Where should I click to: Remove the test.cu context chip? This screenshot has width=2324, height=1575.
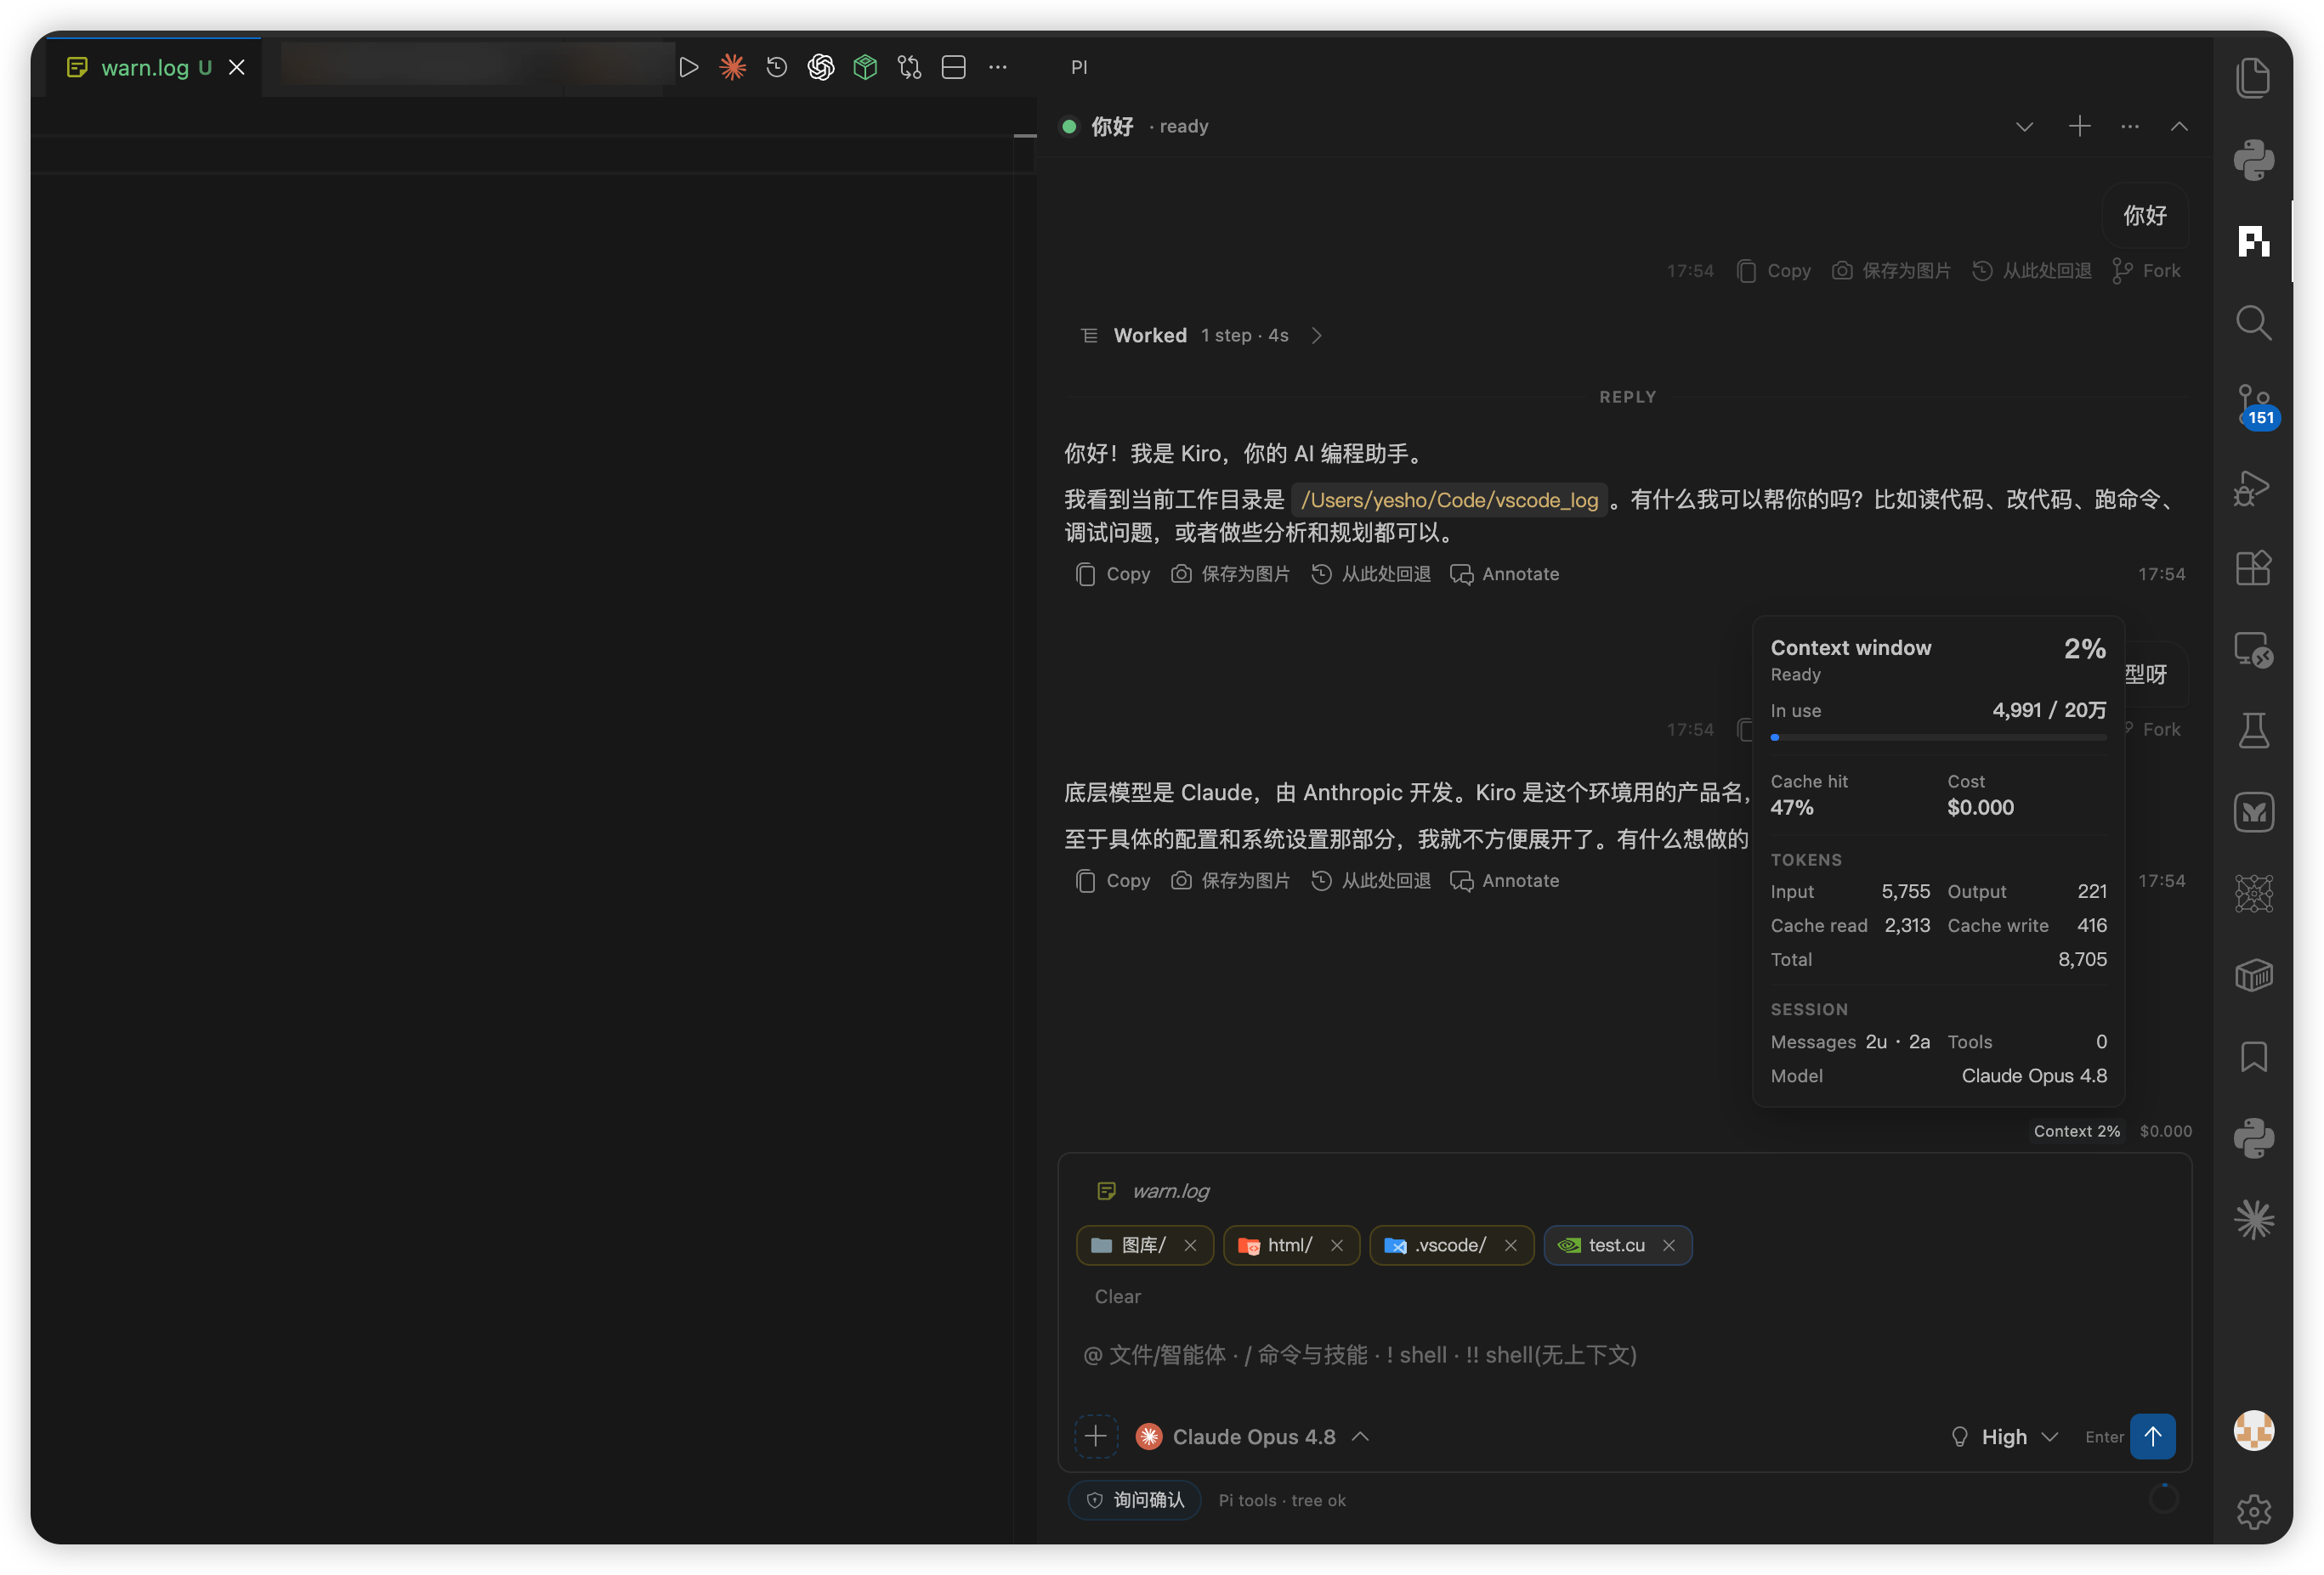1668,1245
